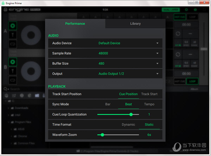Click third round library toolbar icon

tap(22, 96)
